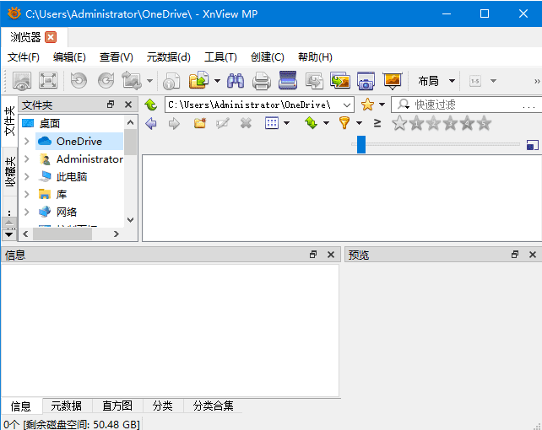
Task: Float the 信息 panel
Action: [x=313, y=255]
